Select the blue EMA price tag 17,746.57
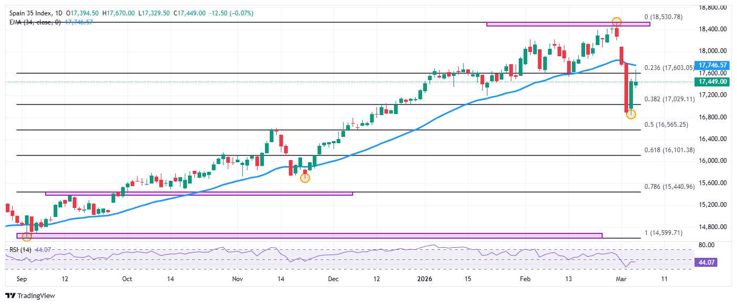737x305 pixels. point(712,65)
